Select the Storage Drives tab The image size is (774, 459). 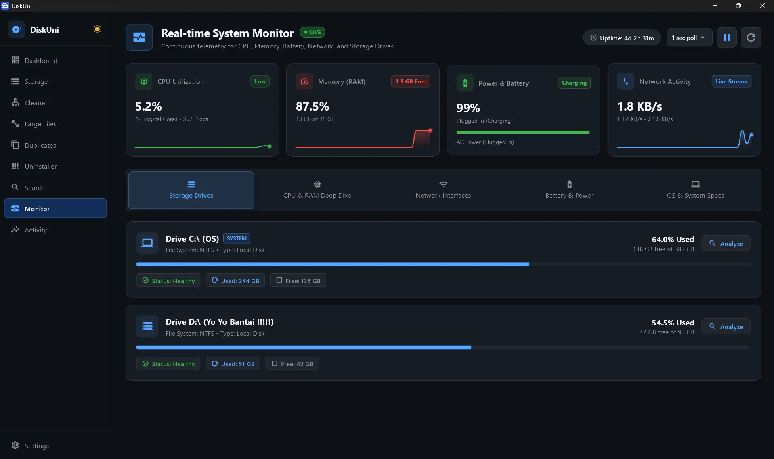click(191, 190)
